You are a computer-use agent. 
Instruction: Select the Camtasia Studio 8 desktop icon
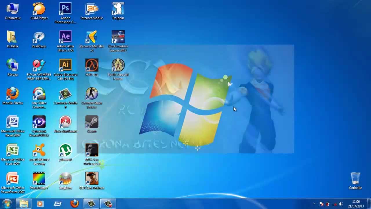pyautogui.click(x=65, y=98)
